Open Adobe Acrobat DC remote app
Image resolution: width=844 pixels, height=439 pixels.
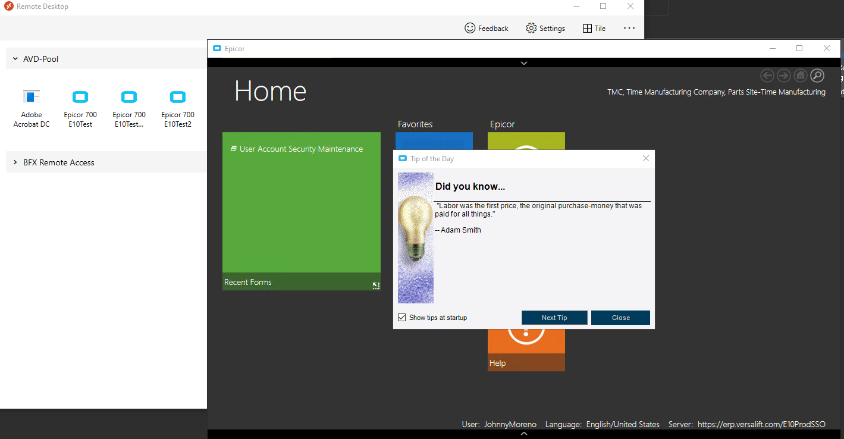pyautogui.click(x=32, y=108)
